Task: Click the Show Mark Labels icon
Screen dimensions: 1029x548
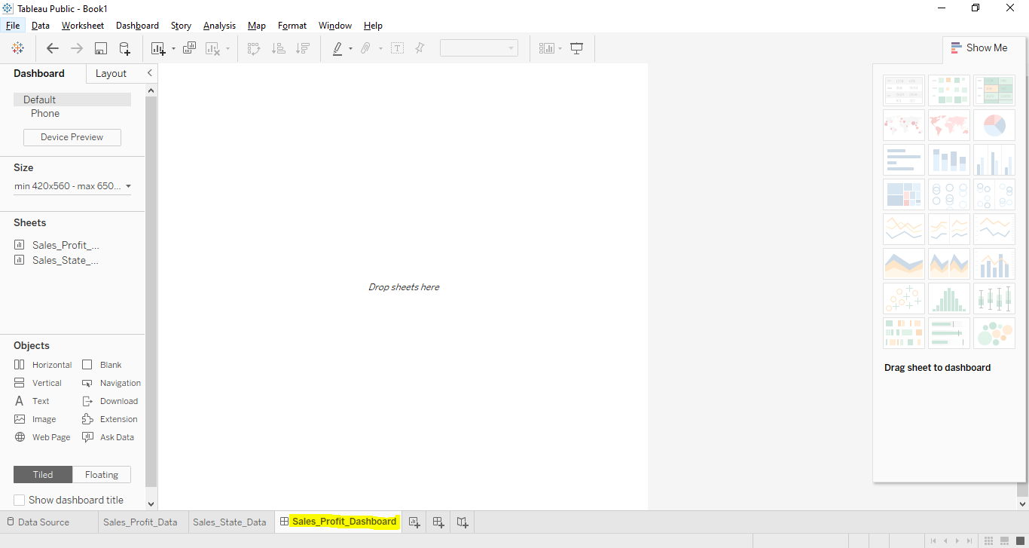Action: [x=397, y=48]
